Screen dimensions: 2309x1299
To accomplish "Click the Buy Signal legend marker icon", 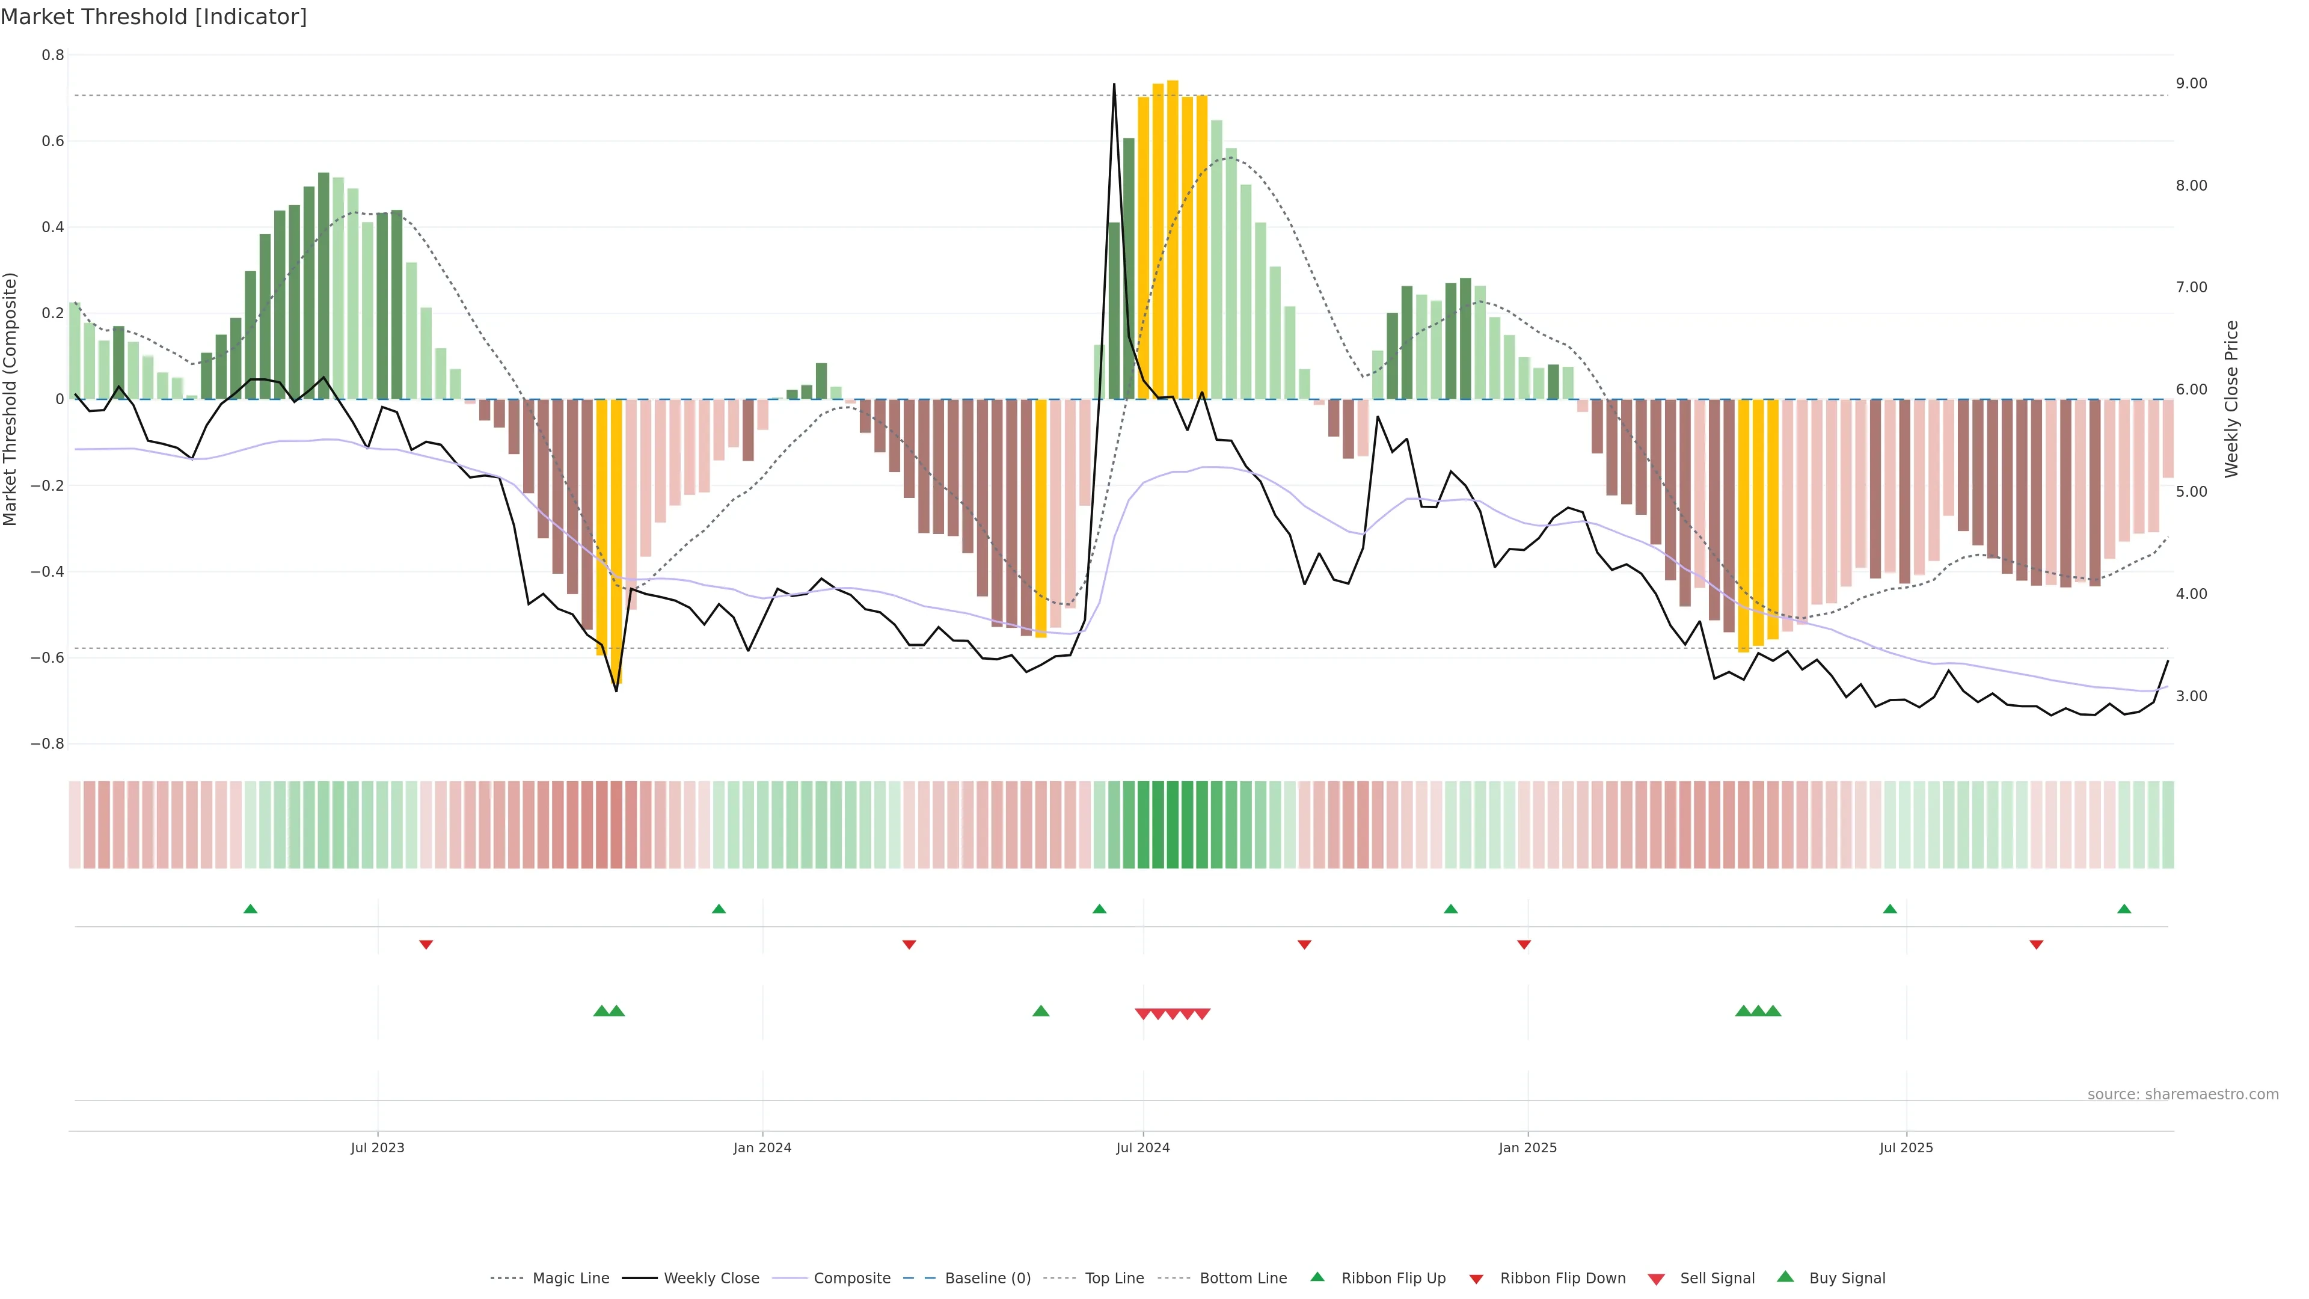I will (x=1785, y=1277).
